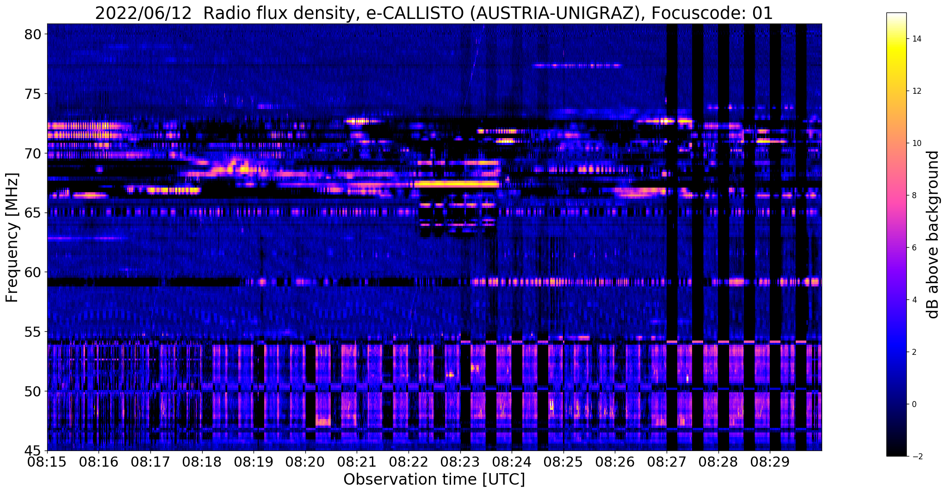Click the plot title mentioning AUSTRIA-UNIGRAZ
This screenshot has width=947, height=493.
coord(433,13)
